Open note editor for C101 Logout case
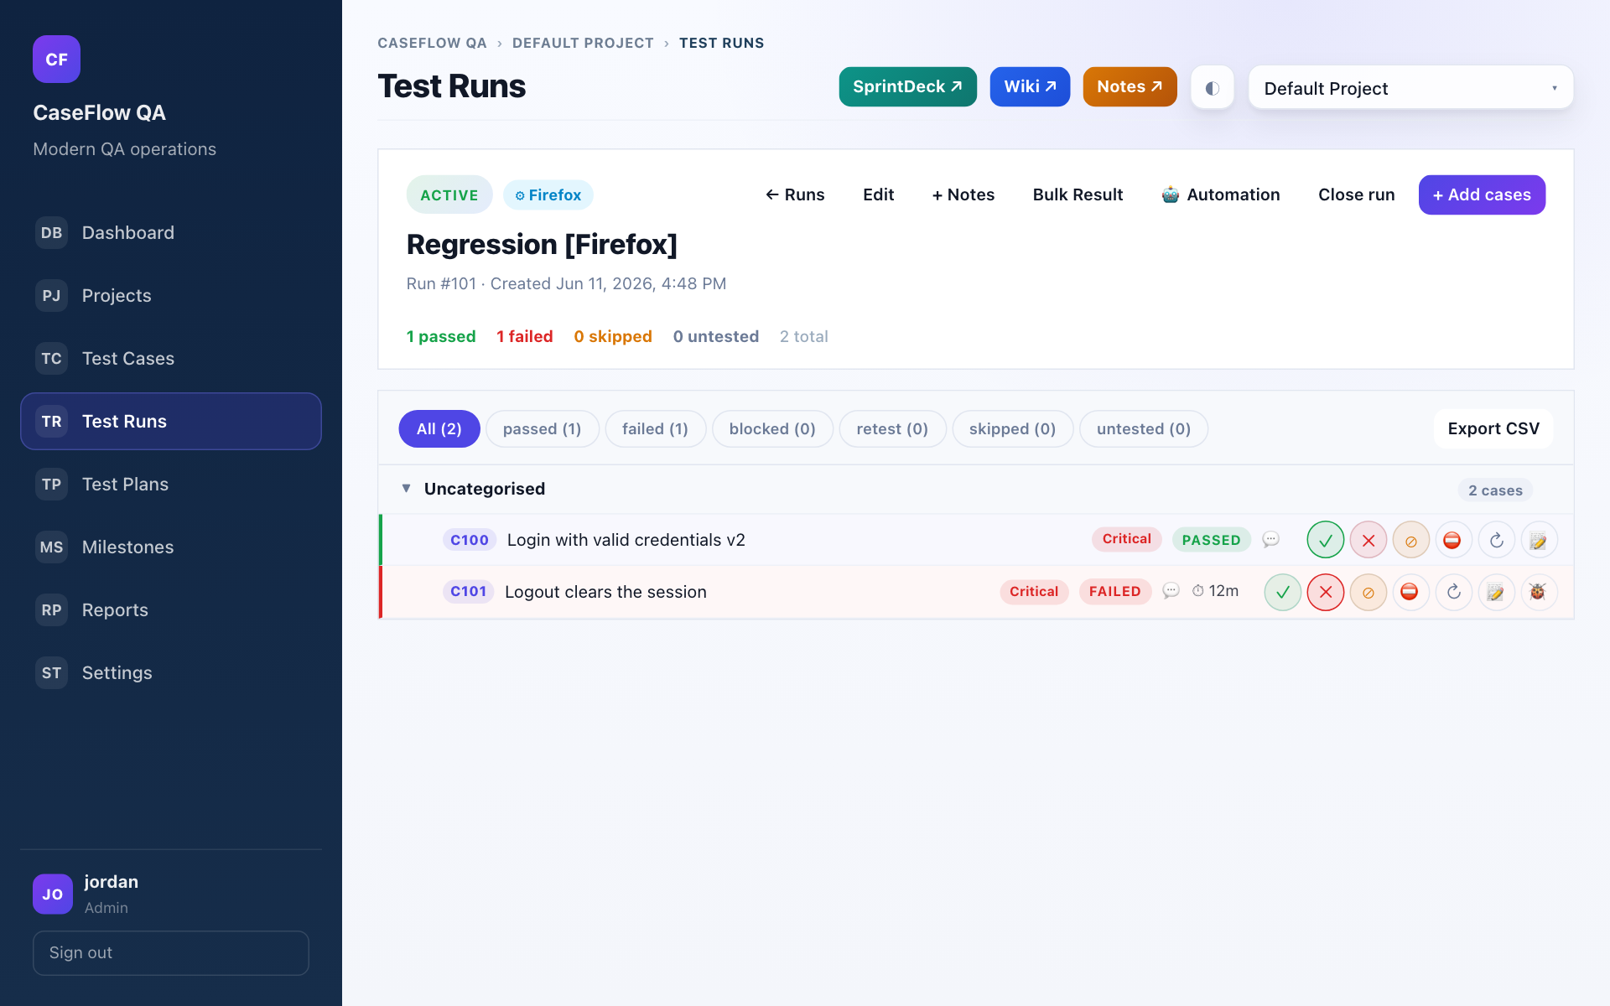Screen dimensions: 1610x1006 tap(1496, 592)
